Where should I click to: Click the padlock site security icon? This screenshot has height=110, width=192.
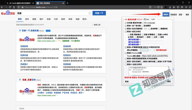[22, 7]
